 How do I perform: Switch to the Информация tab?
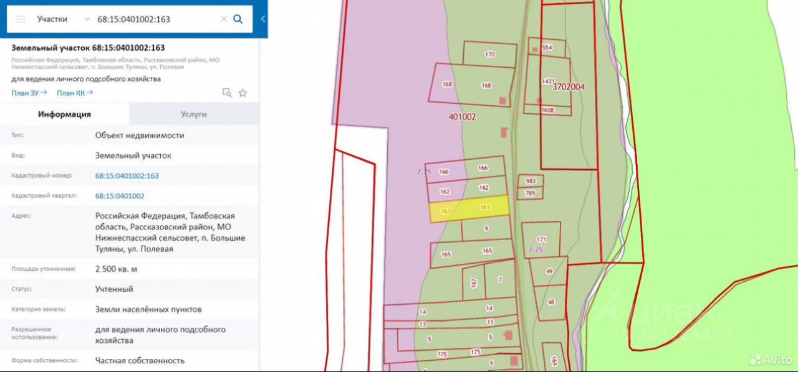[x=65, y=114]
